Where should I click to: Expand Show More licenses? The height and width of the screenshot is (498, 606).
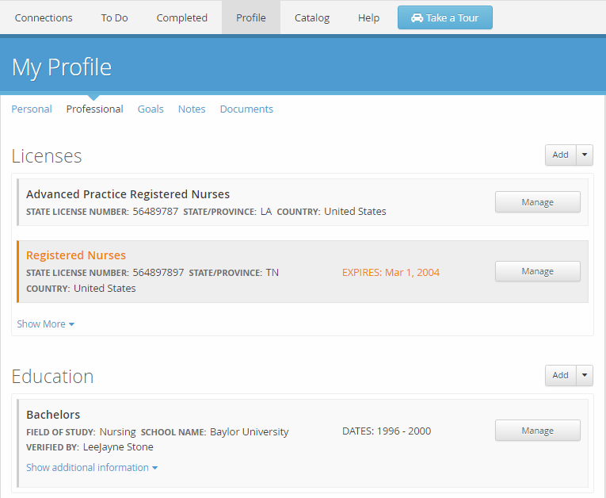(46, 324)
